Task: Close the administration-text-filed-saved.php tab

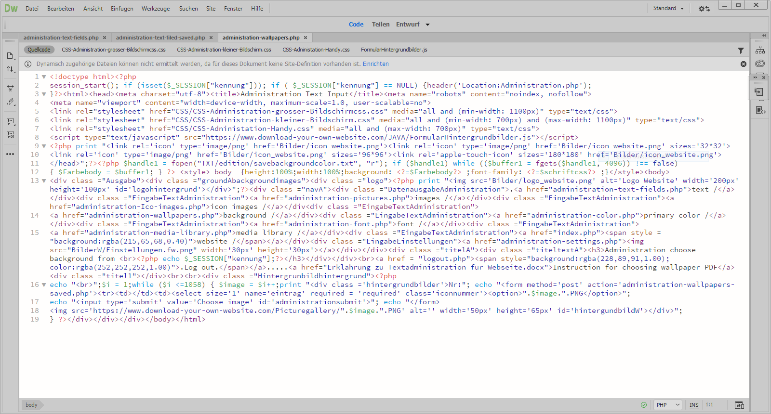Action: pyautogui.click(x=211, y=38)
